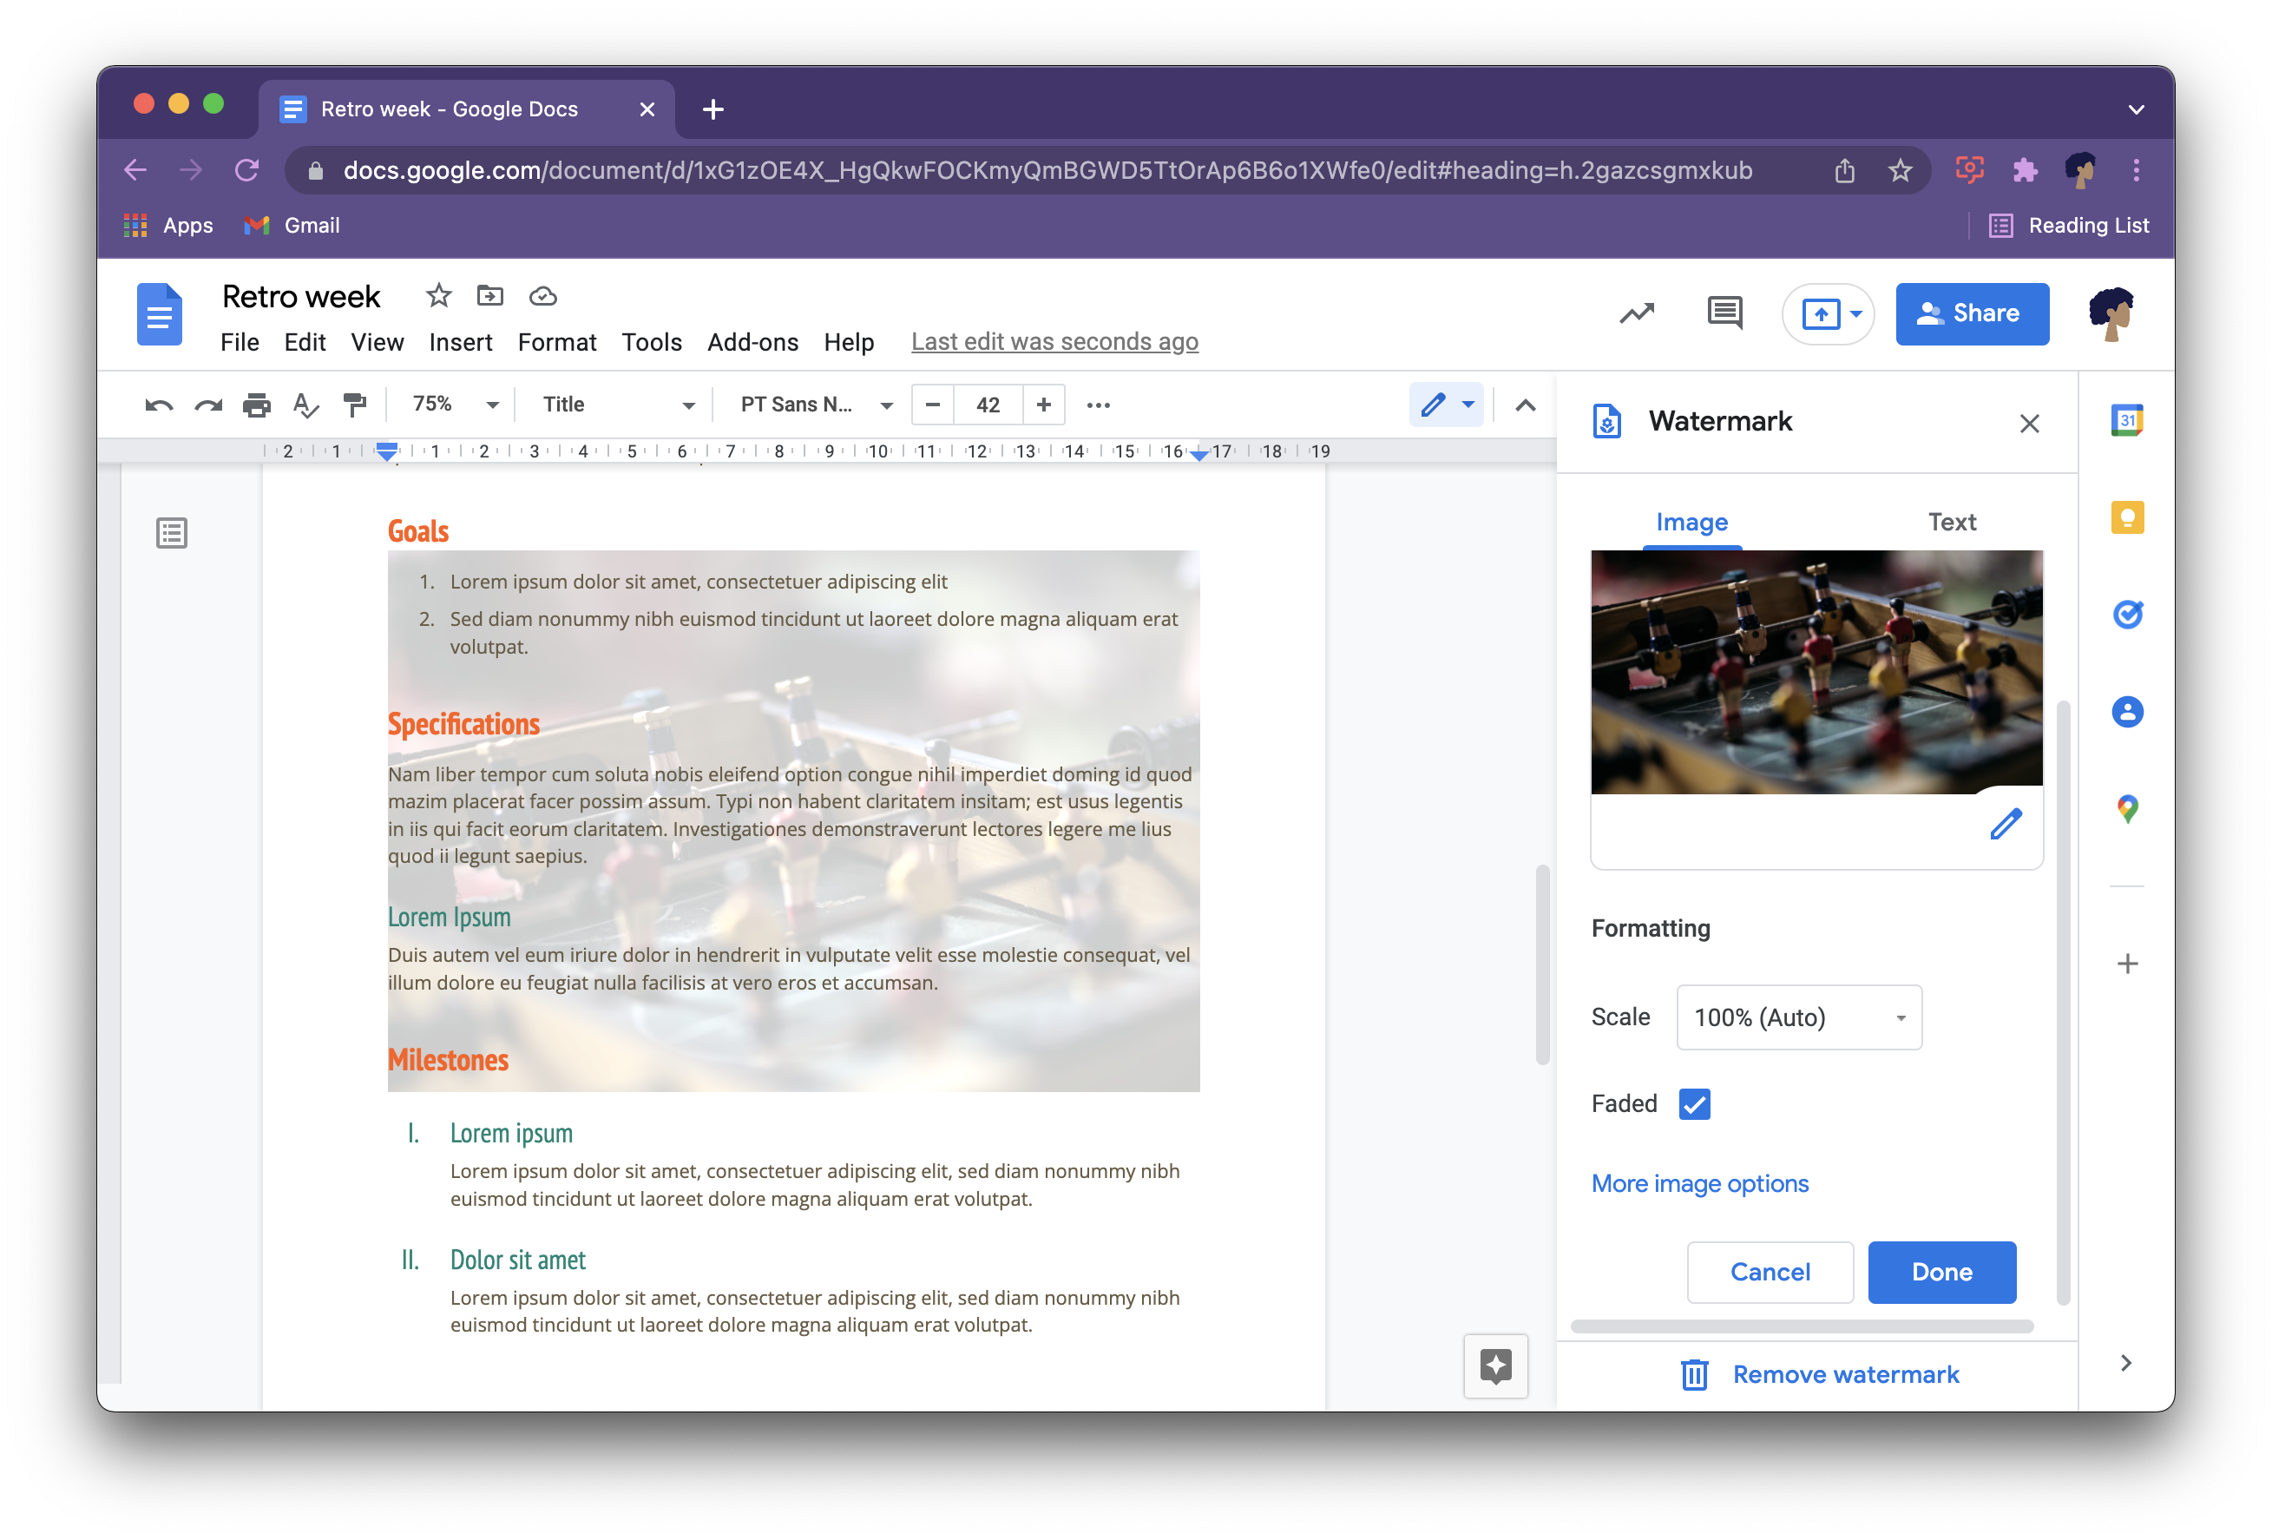
Task: Enable the Image tab in Watermark panel
Action: point(1690,521)
